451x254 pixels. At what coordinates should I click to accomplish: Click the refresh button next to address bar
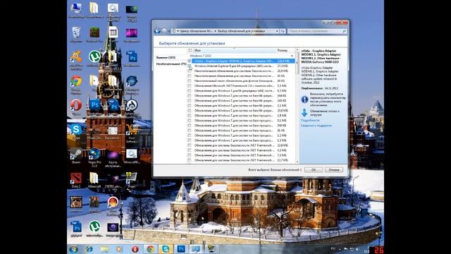click(283, 31)
